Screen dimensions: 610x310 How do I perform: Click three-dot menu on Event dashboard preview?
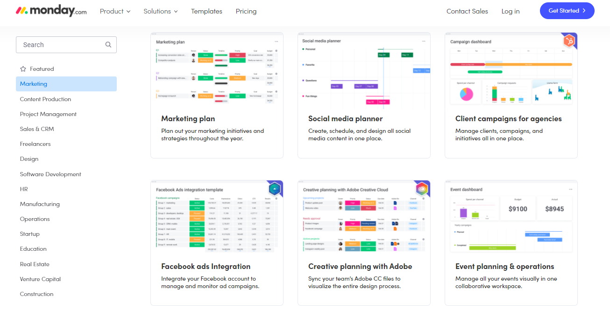click(571, 189)
